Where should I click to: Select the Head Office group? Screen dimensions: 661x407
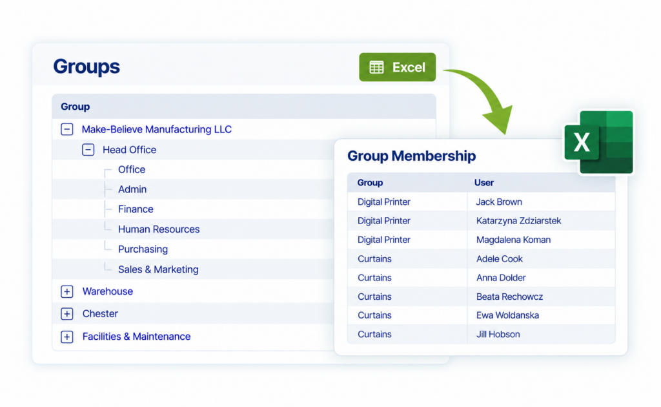(129, 150)
